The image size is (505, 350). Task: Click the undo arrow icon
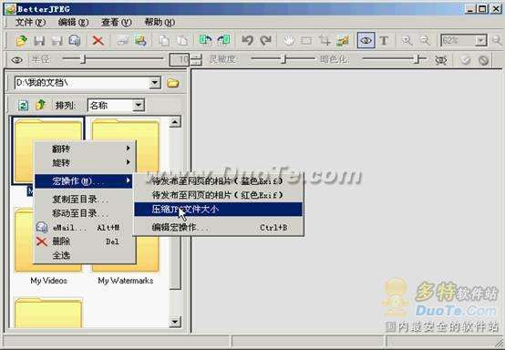(247, 41)
